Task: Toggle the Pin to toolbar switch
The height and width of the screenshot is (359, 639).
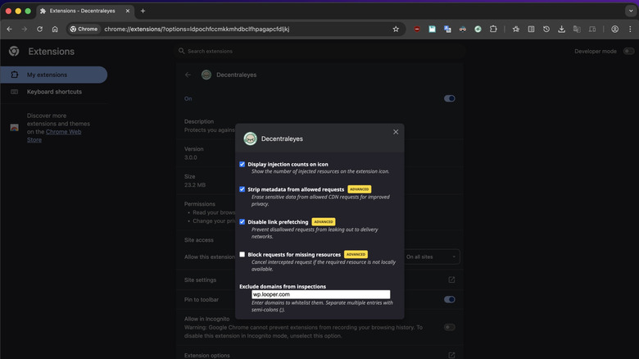Action: click(x=450, y=299)
